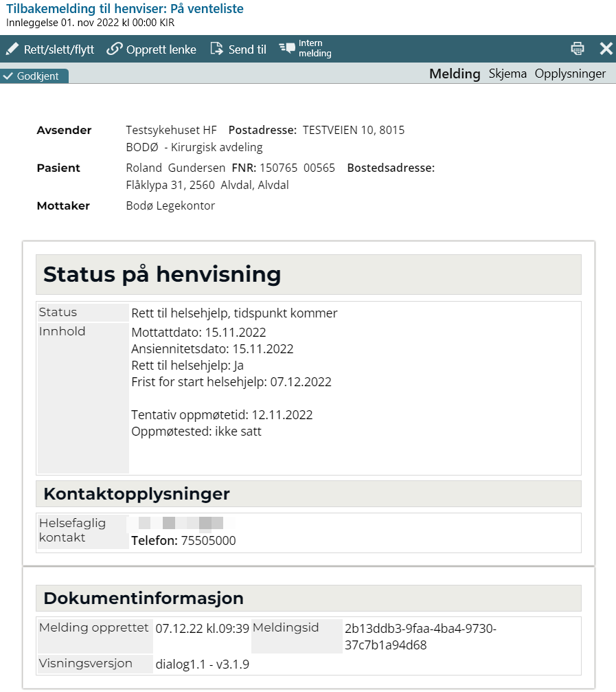Close the message view with the X icon
Image resolution: width=616 pixels, height=692 pixels.
click(x=606, y=48)
